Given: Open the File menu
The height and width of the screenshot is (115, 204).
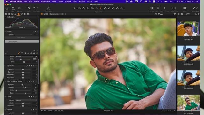Looking at the screenshot, I should 25,1.
